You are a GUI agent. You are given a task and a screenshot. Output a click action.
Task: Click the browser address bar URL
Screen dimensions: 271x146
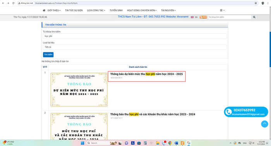tap(57, 3)
